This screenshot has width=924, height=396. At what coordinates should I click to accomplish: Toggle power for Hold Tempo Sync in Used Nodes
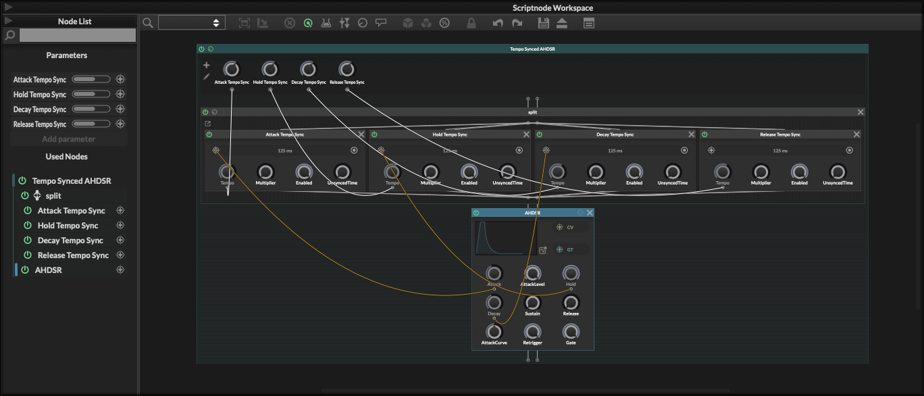[x=28, y=226]
